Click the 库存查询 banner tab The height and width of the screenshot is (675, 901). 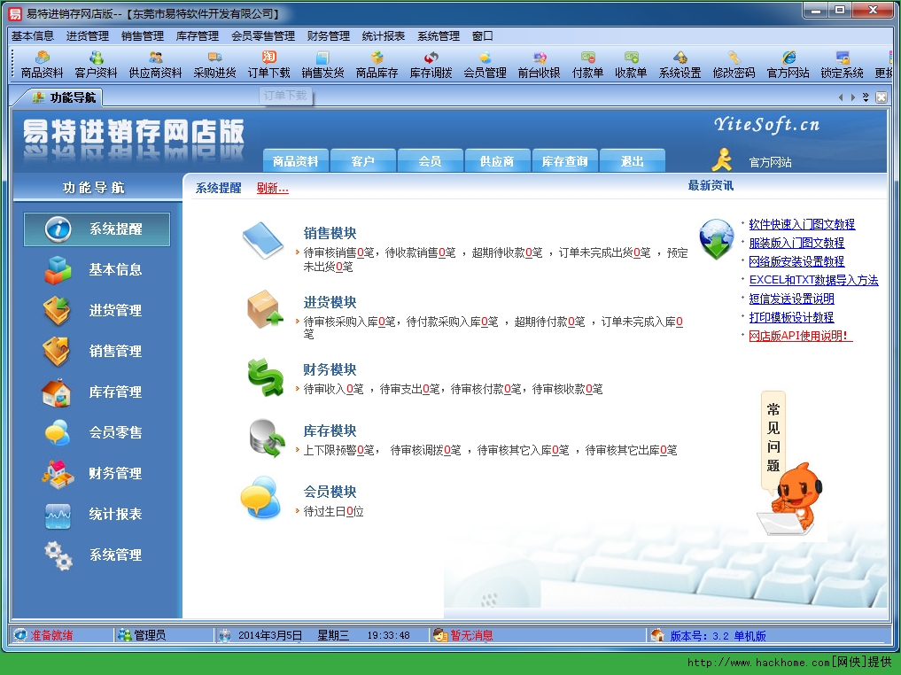click(564, 161)
